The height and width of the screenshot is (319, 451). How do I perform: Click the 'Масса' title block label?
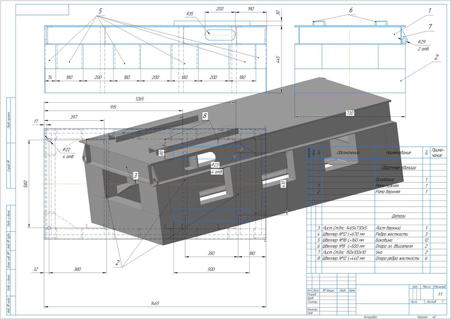[x=426, y=287]
